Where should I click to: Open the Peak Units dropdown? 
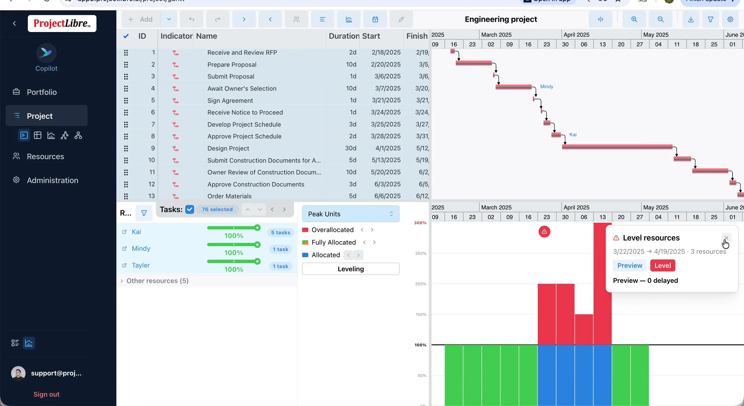coord(350,214)
